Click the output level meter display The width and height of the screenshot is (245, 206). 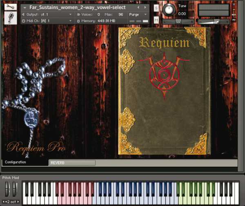214,10
